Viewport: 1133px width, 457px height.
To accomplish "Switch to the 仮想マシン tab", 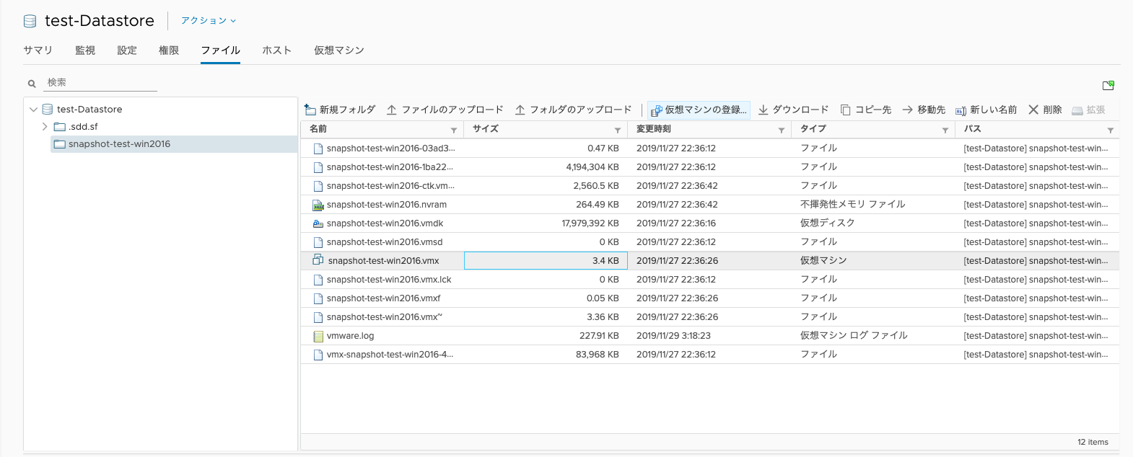I will tap(338, 50).
